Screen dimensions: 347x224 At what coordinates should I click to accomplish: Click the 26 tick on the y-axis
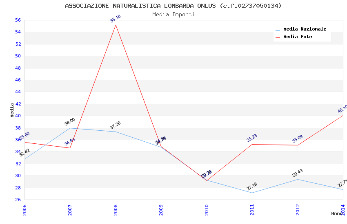18,200
